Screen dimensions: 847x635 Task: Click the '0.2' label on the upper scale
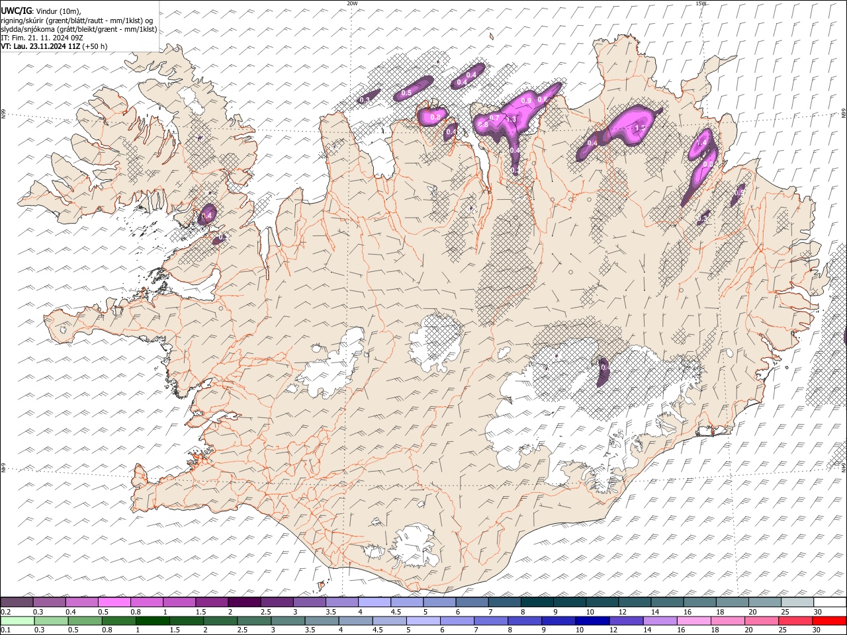(5, 612)
